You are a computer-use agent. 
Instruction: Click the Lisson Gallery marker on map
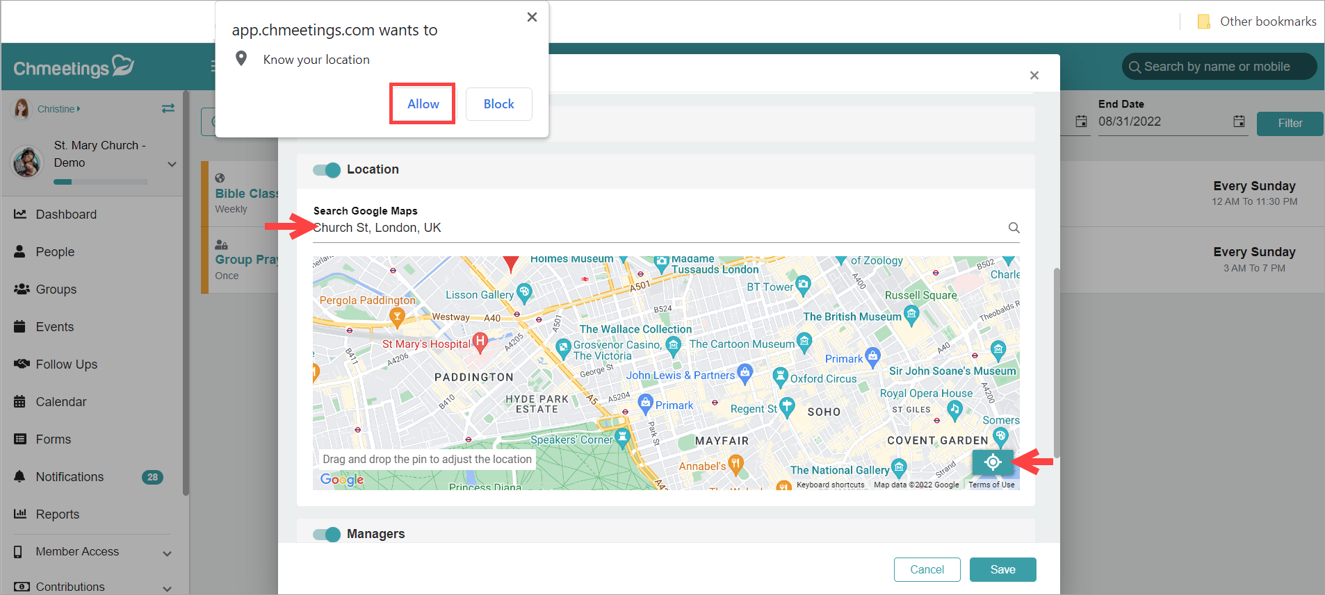(x=525, y=292)
